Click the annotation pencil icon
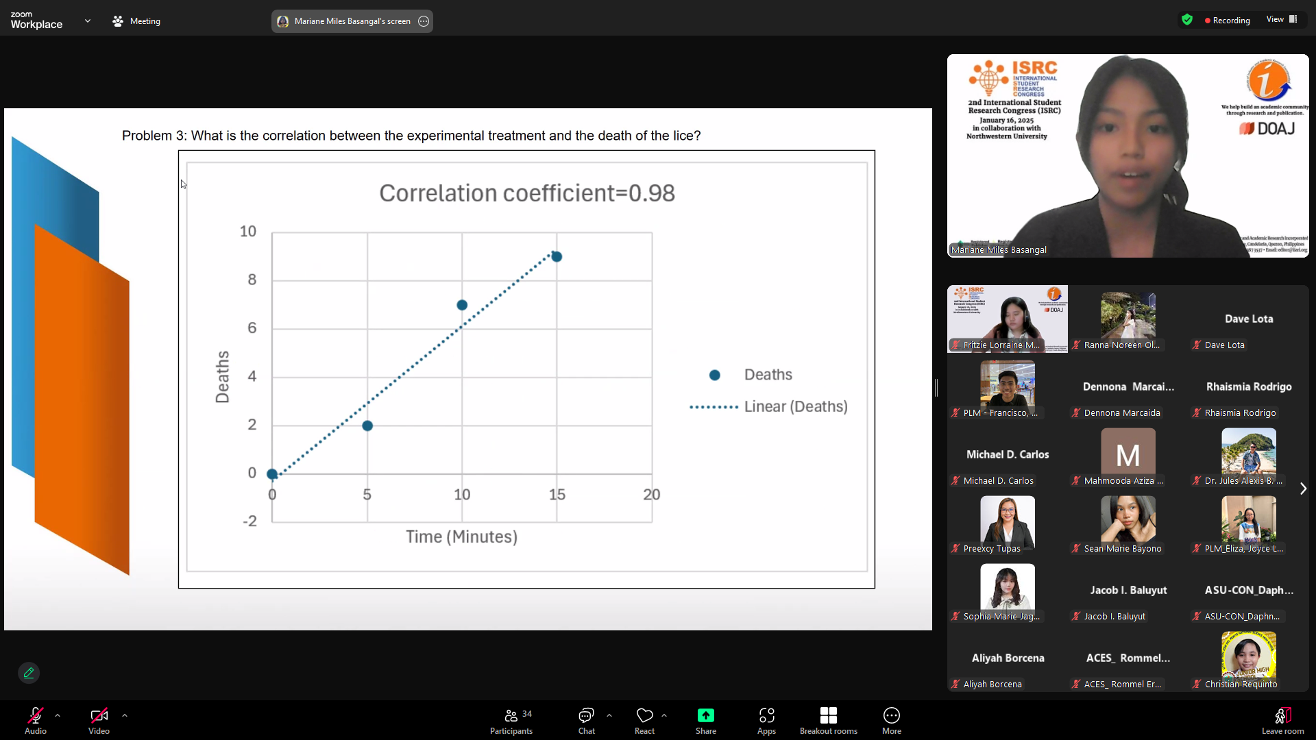Screen dimensions: 1316x740 tap(29, 673)
